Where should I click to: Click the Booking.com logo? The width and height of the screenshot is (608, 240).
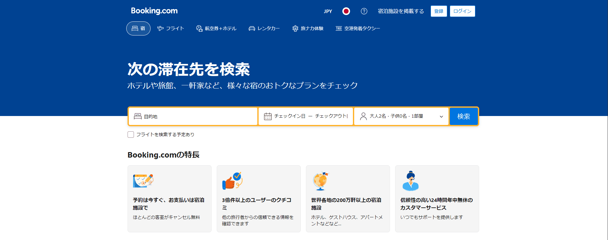[154, 11]
